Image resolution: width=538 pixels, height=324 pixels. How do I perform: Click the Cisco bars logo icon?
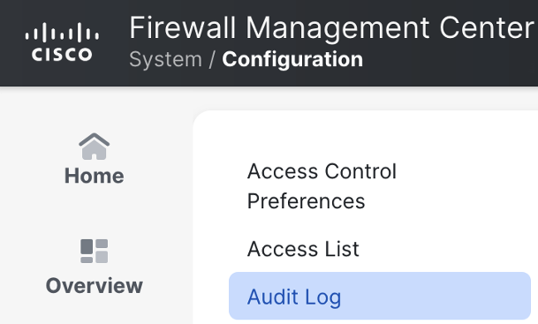pos(62,32)
